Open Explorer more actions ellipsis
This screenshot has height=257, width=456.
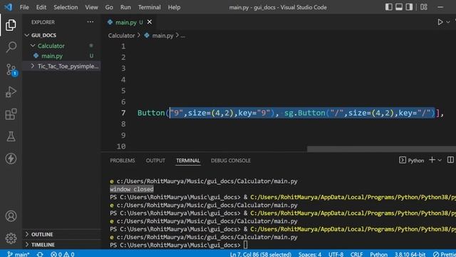coord(90,22)
